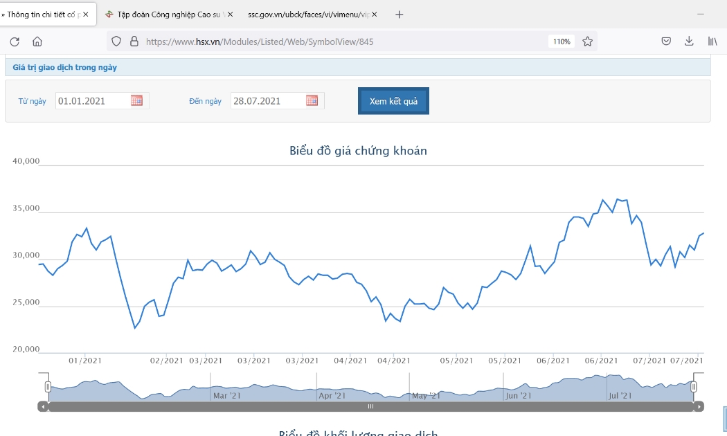Click the left arrow of chart scrollbar
This screenshot has height=436, width=727.
click(x=43, y=407)
